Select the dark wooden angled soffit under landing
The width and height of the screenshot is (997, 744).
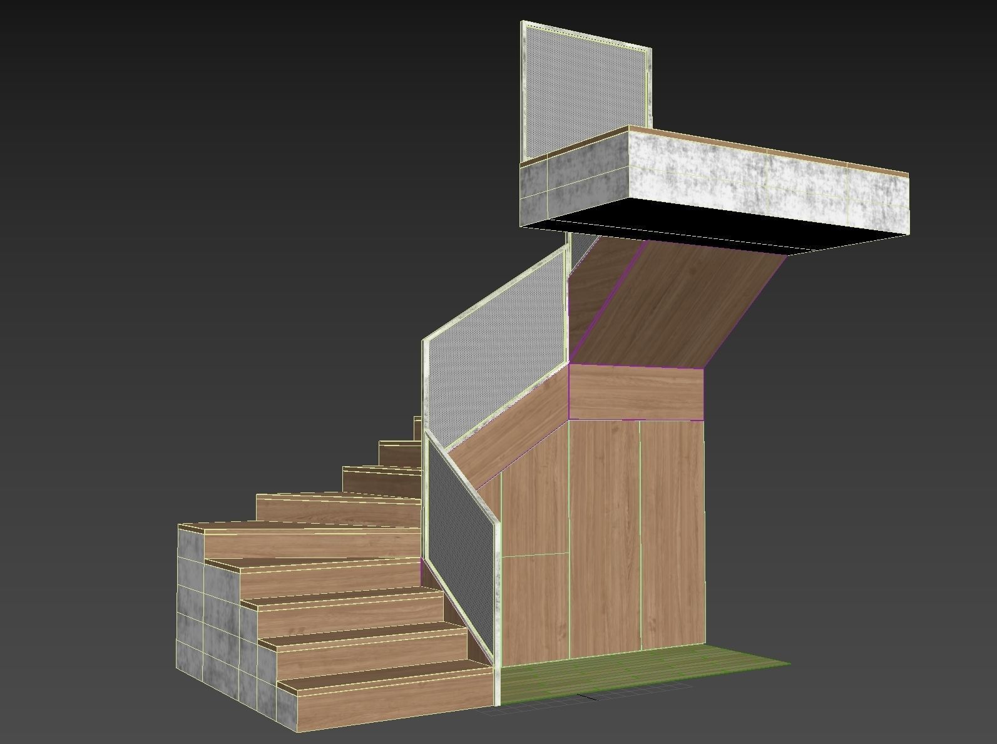click(679, 303)
